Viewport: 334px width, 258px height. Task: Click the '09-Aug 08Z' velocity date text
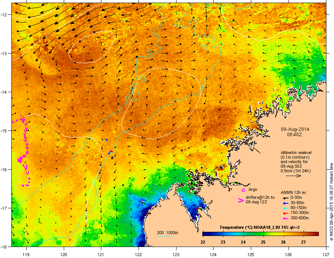point(291,166)
